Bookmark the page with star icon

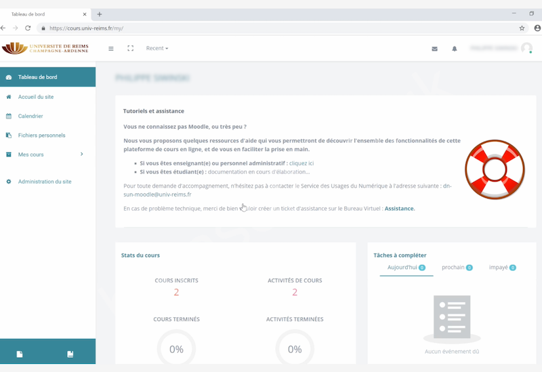pos(522,28)
